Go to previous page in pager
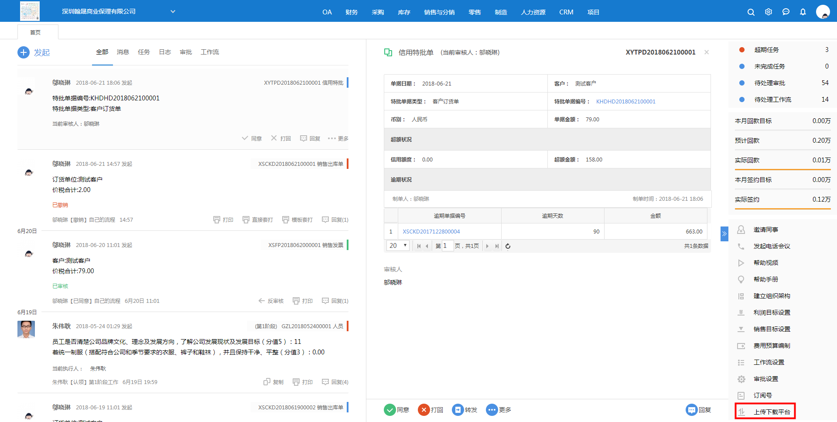Image resolution: width=837 pixels, height=422 pixels. pyautogui.click(x=427, y=246)
